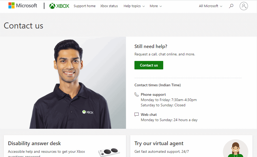Open the Support home menu item
The width and height of the screenshot is (257, 157).
[85, 6]
